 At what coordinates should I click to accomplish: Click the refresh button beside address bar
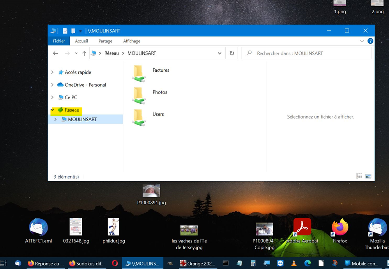(x=232, y=53)
